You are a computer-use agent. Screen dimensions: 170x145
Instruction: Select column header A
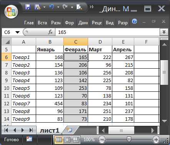(23, 42)
